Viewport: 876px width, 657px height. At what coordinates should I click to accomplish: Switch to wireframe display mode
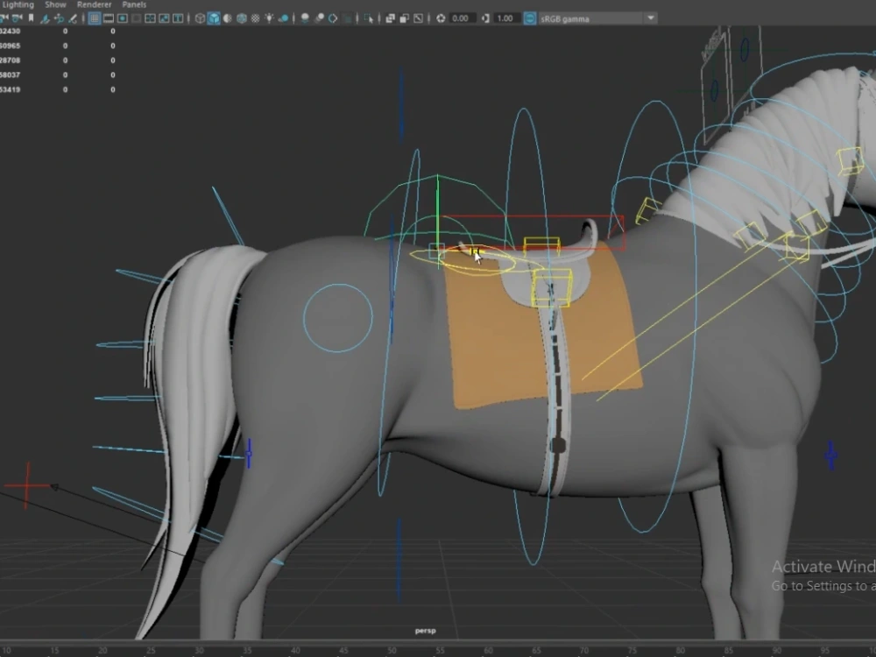(x=200, y=18)
